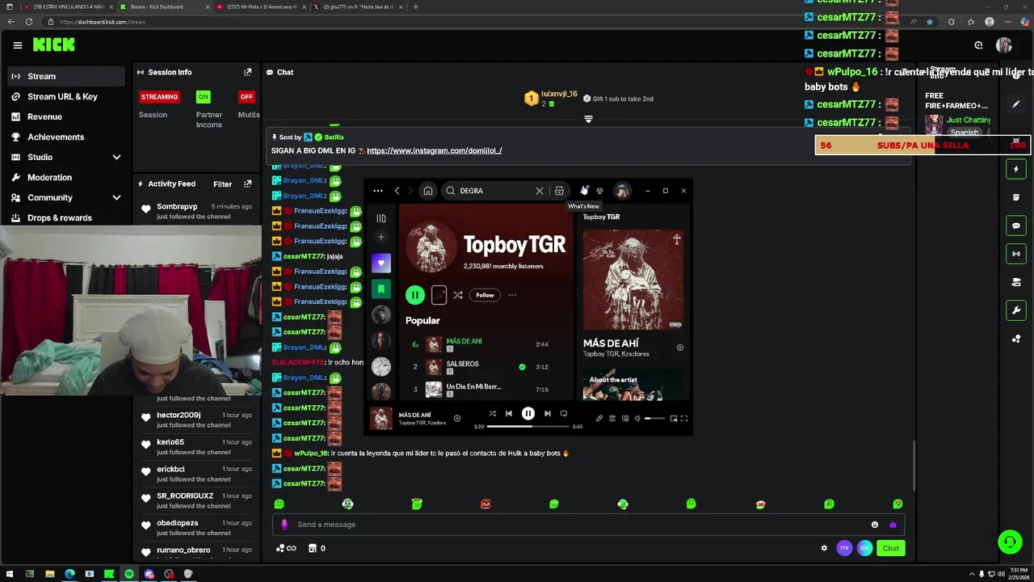Open Spotify account avatar menu
Image resolution: width=1034 pixels, height=582 pixels.
pos(622,191)
